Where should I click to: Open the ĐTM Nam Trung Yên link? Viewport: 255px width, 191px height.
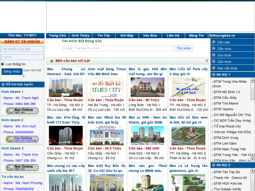pos(230,149)
